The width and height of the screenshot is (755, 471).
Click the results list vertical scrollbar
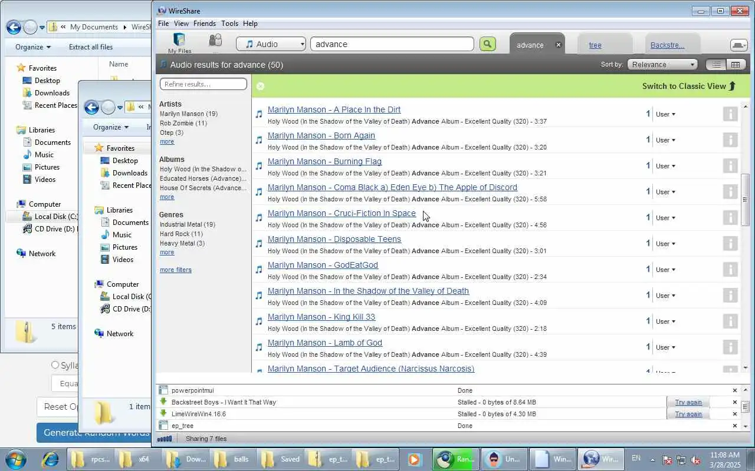(x=746, y=199)
